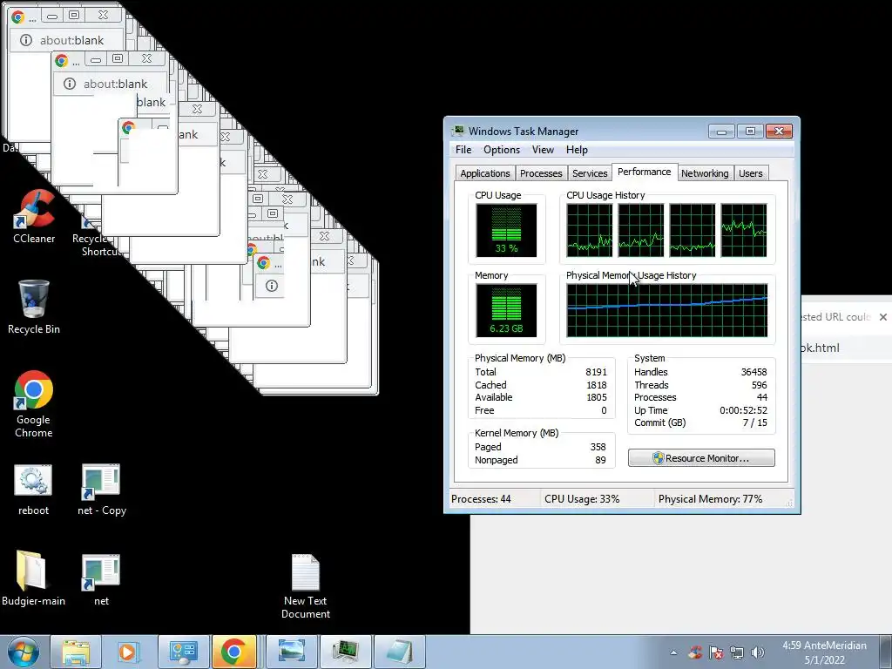This screenshot has height=669, width=892.
Task: Switch to the Users tab
Action: click(x=750, y=173)
